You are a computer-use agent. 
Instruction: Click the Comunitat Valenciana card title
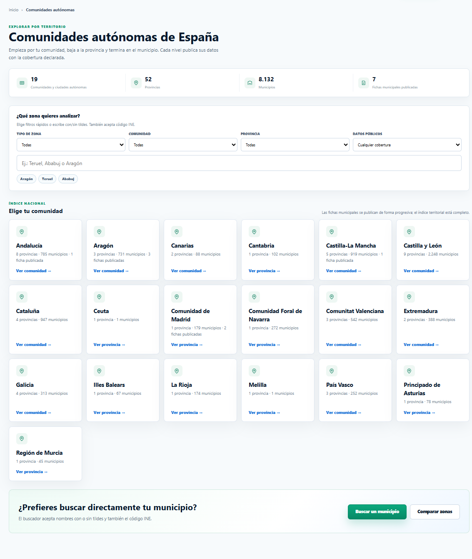[355, 311]
